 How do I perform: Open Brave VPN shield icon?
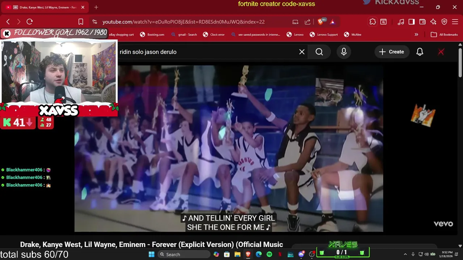(444, 22)
